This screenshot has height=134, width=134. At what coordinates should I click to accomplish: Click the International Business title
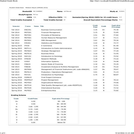(51, 88)
